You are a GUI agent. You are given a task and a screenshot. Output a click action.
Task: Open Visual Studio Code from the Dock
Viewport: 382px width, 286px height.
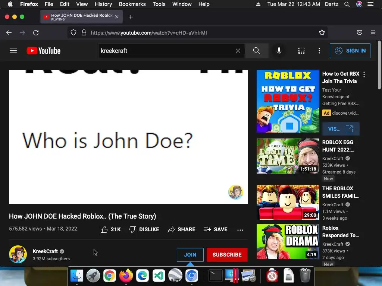point(159,276)
